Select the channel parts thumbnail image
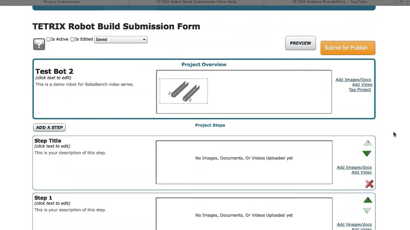This screenshot has height=230, width=410. click(x=184, y=91)
